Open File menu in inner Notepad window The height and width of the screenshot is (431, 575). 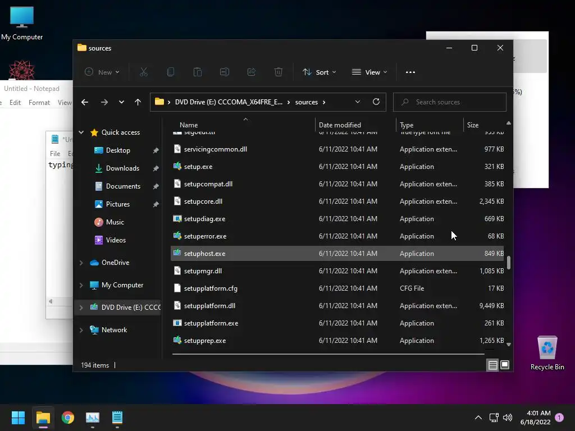click(x=55, y=154)
